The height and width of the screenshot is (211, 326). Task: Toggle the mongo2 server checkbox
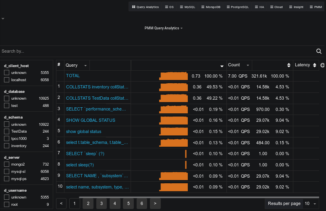point(6,164)
